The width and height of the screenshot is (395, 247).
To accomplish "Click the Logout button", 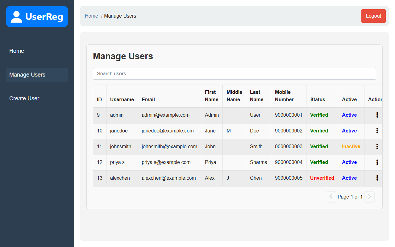I will click(x=373, y=16).
